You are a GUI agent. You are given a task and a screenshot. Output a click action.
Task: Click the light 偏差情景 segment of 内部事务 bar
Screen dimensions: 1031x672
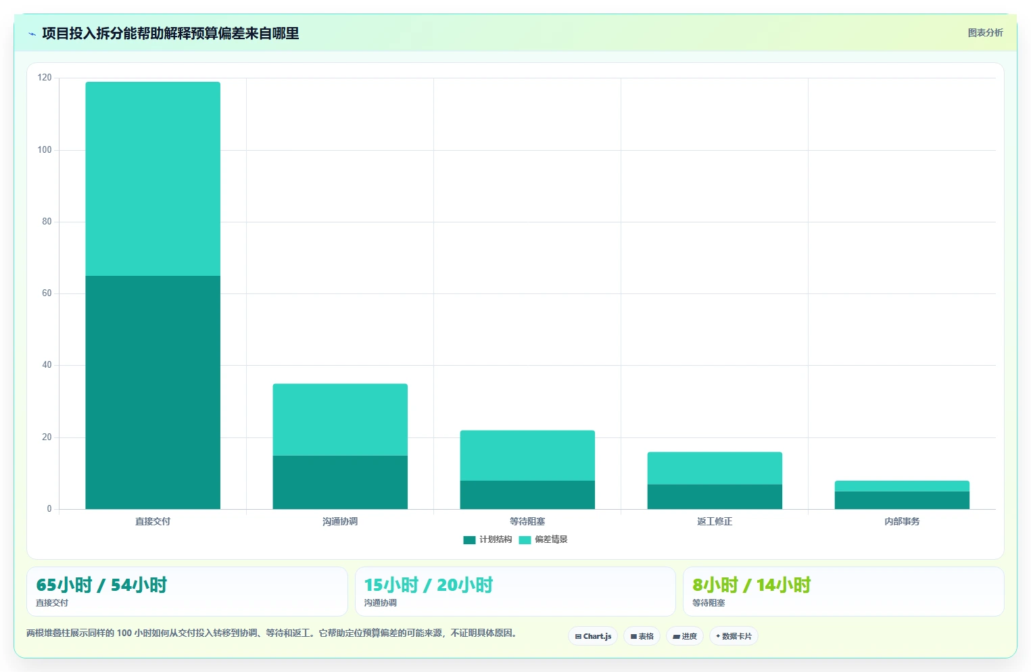(902, 486)
